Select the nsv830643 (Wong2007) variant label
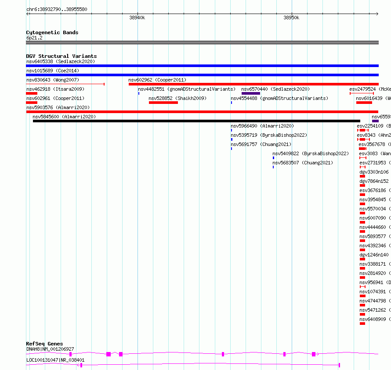Viewport: 391px width, 370px height. point(53,80)
